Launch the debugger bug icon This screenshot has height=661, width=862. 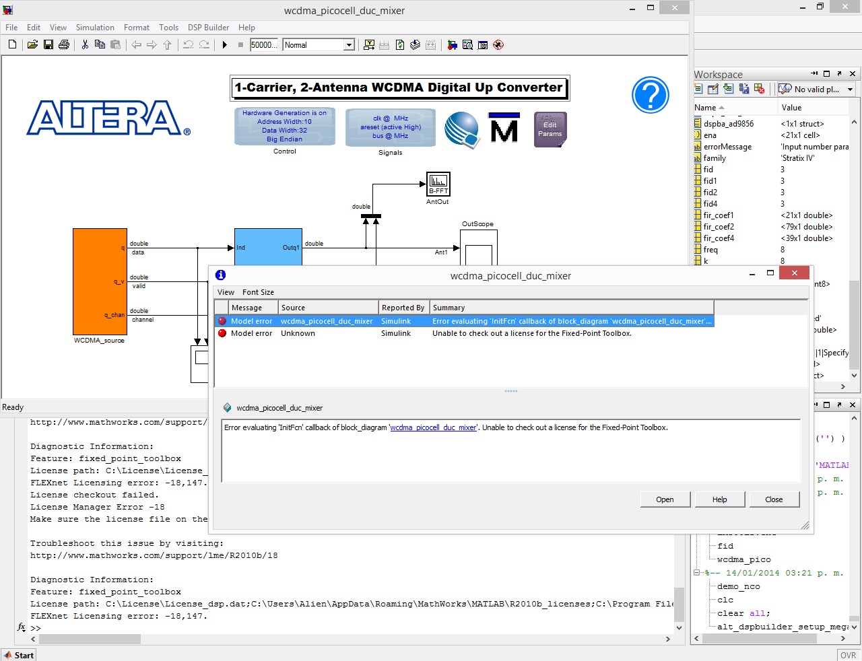[498, 45]
